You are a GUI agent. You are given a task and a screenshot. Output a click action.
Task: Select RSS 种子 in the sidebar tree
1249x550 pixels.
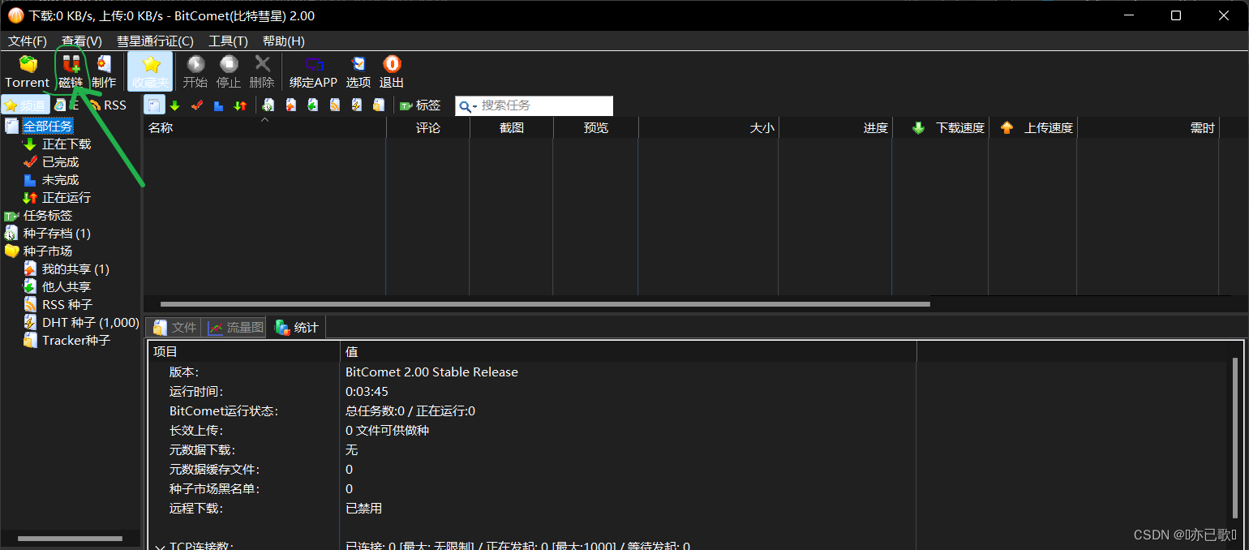(x=67, y=304)
